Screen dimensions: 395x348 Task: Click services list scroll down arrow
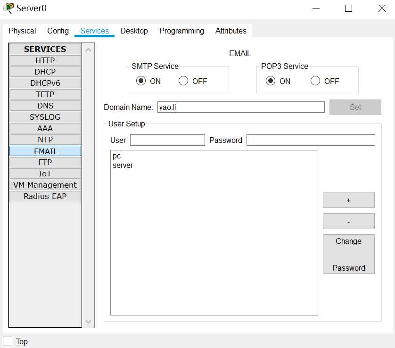click(88, 322)
